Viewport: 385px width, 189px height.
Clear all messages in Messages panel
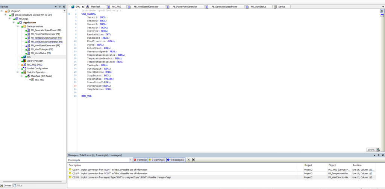tap(189, 160)
